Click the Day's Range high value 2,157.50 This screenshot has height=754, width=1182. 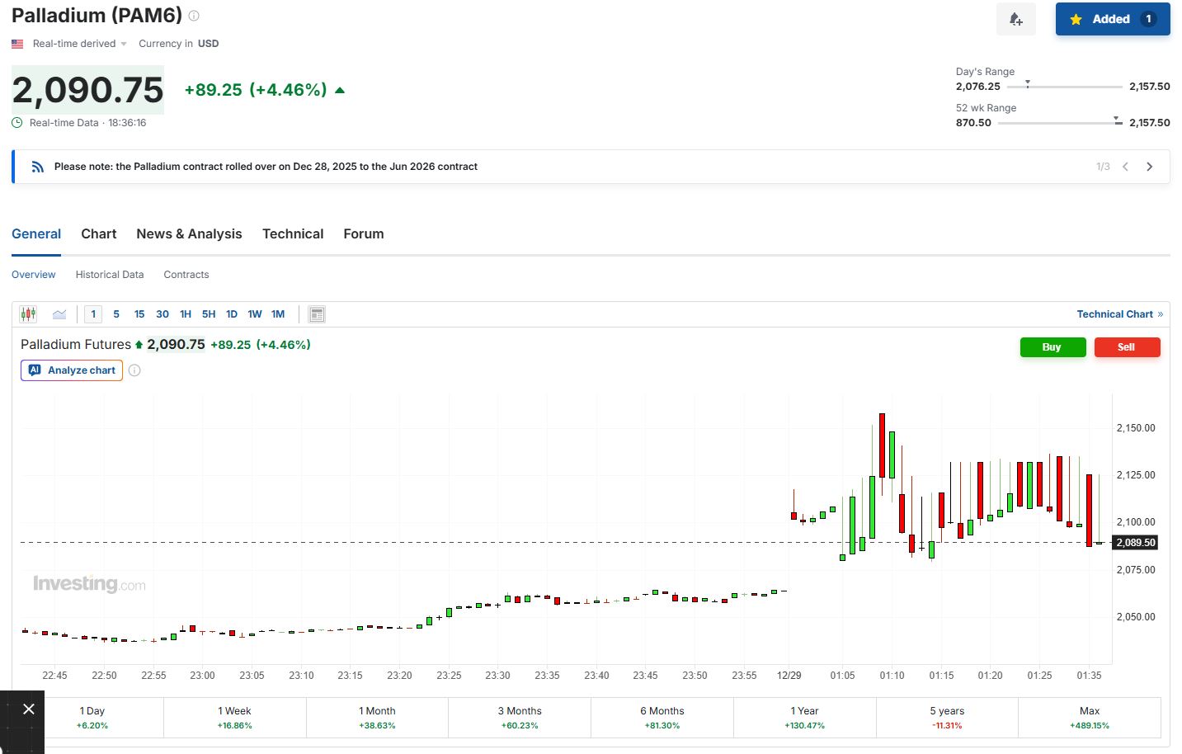[1150, 87]
